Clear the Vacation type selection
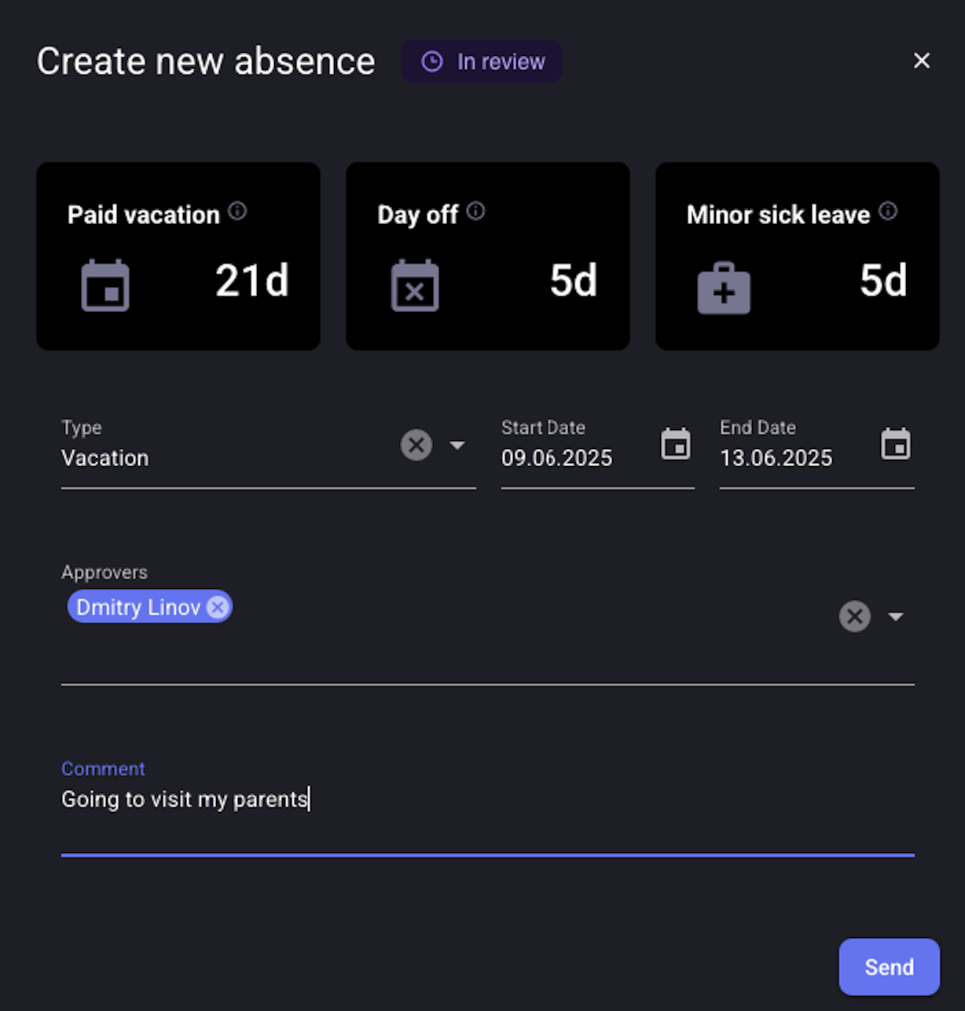 point(416,445)
